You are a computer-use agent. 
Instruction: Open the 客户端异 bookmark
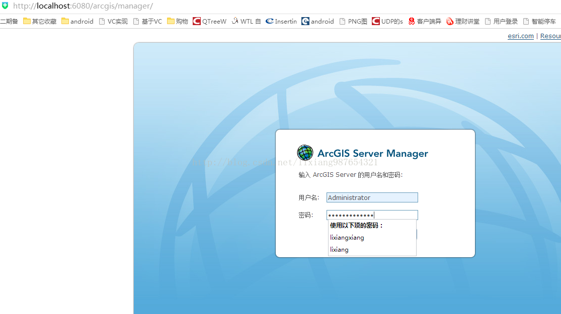point(425,22)
